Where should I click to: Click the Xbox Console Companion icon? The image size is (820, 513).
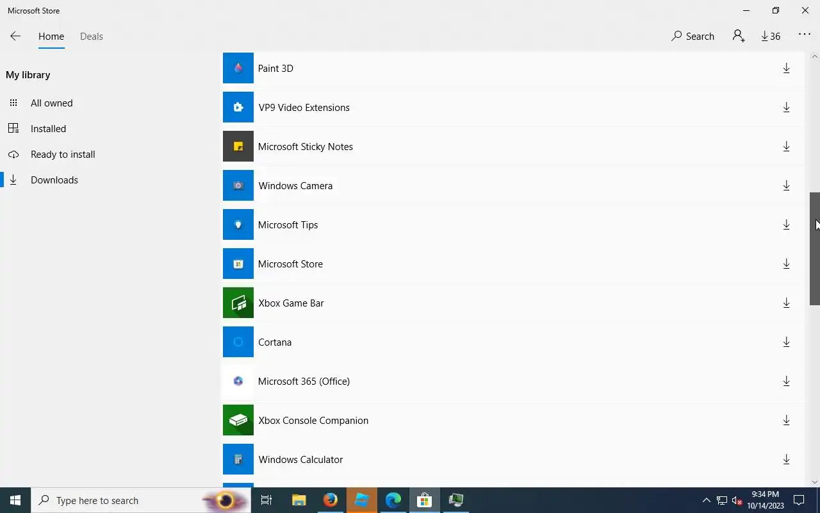point(238,420)
